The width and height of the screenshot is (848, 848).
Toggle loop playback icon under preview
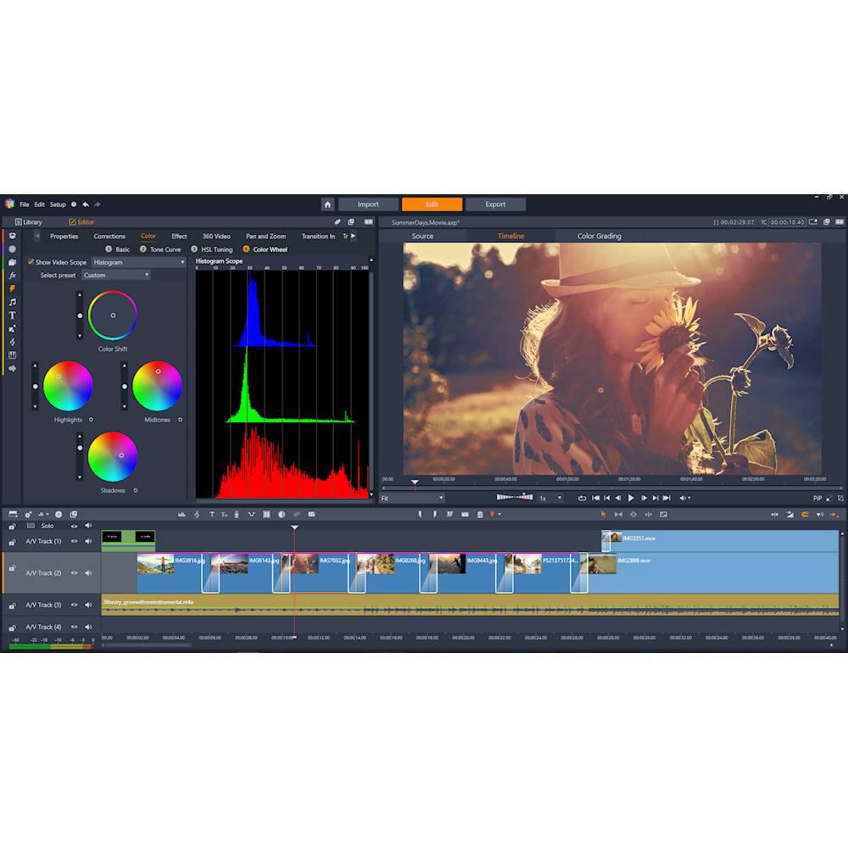point(582,499)
